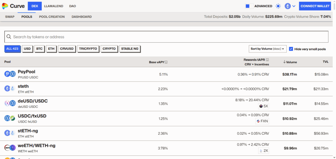Click the tokens or address search field
Image resolution: width=336 pixels, height=159 pixels.
(x=166, y=37)
